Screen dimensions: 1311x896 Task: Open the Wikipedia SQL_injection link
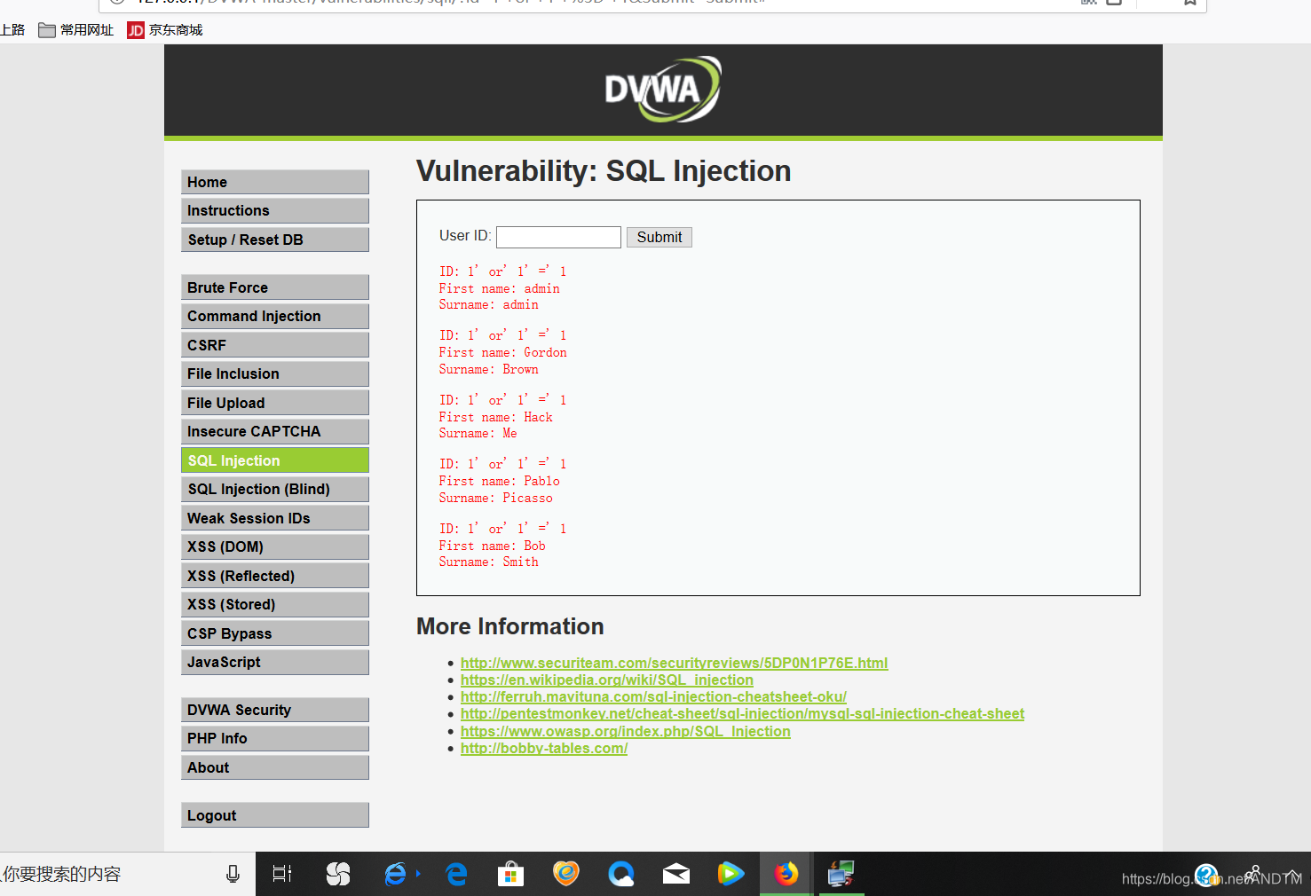pyautogui.click(x=607, y=680)
